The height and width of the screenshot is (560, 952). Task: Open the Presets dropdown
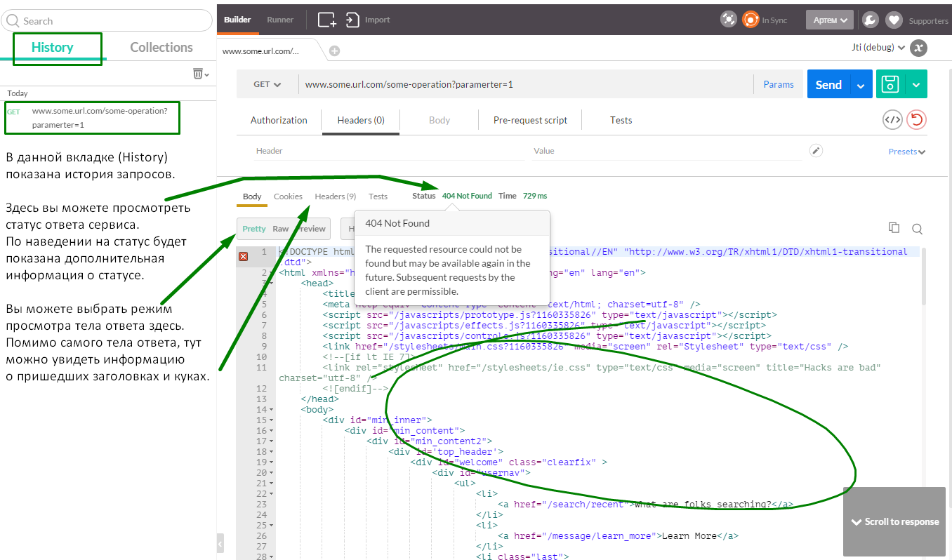click(907, 152)
